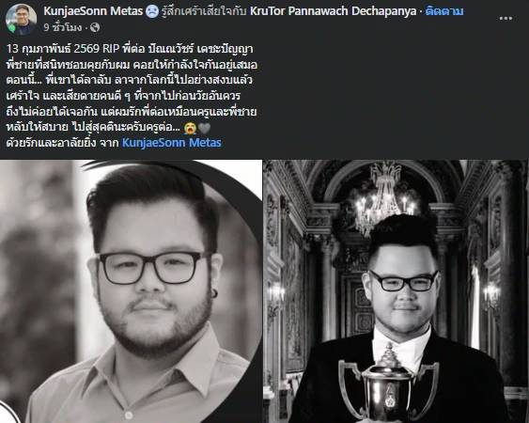Click the sad face feeling emoji

152,11
